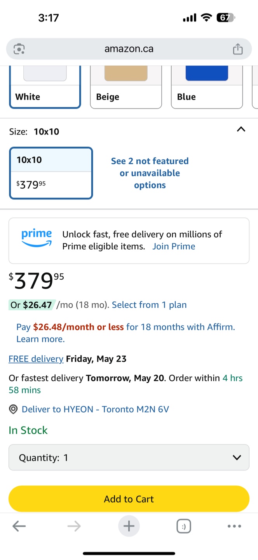Tap the delivery location pin icon

tap(13, 409)
